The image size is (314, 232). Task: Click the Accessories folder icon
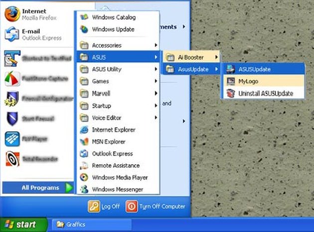[84, 45]
